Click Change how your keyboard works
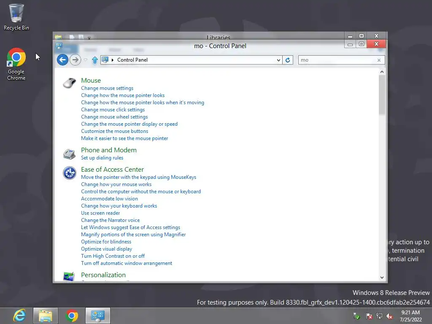 (x=119, y=206)
